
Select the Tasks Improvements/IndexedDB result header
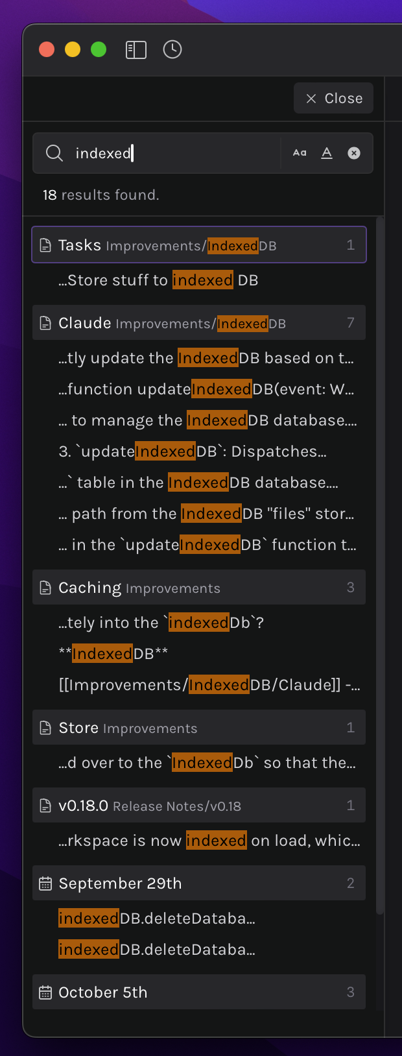pos(199,245)
